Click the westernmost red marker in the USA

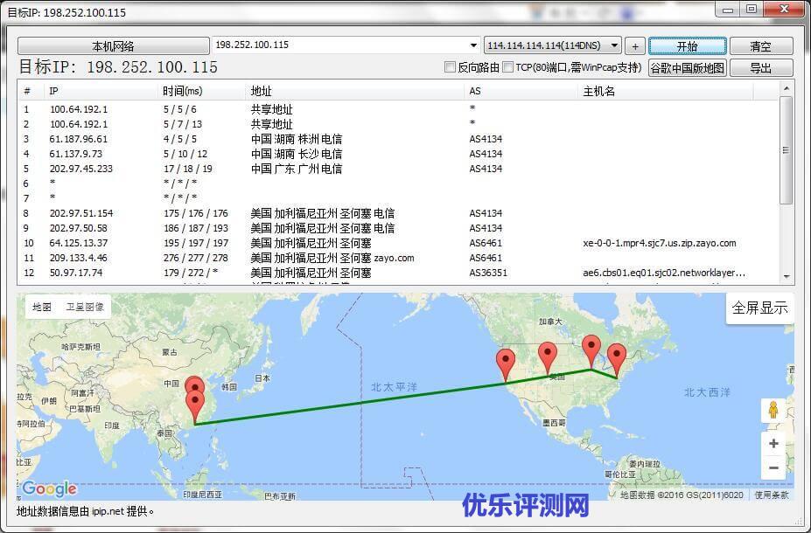click(x=506, y=363)
